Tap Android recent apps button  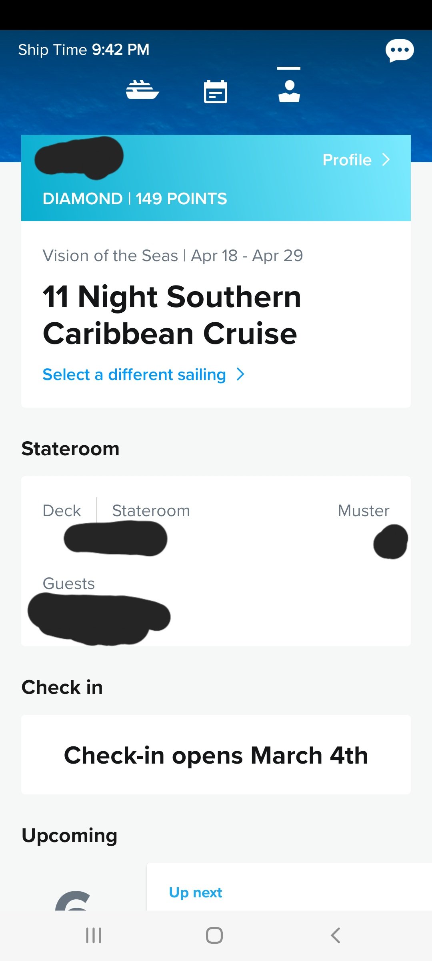94,935
